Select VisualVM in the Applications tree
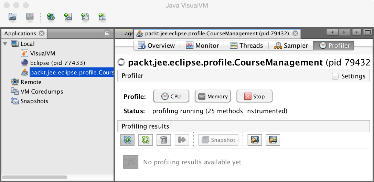The width and height of the screenshot is (374, 182). (x=42, y=53)
